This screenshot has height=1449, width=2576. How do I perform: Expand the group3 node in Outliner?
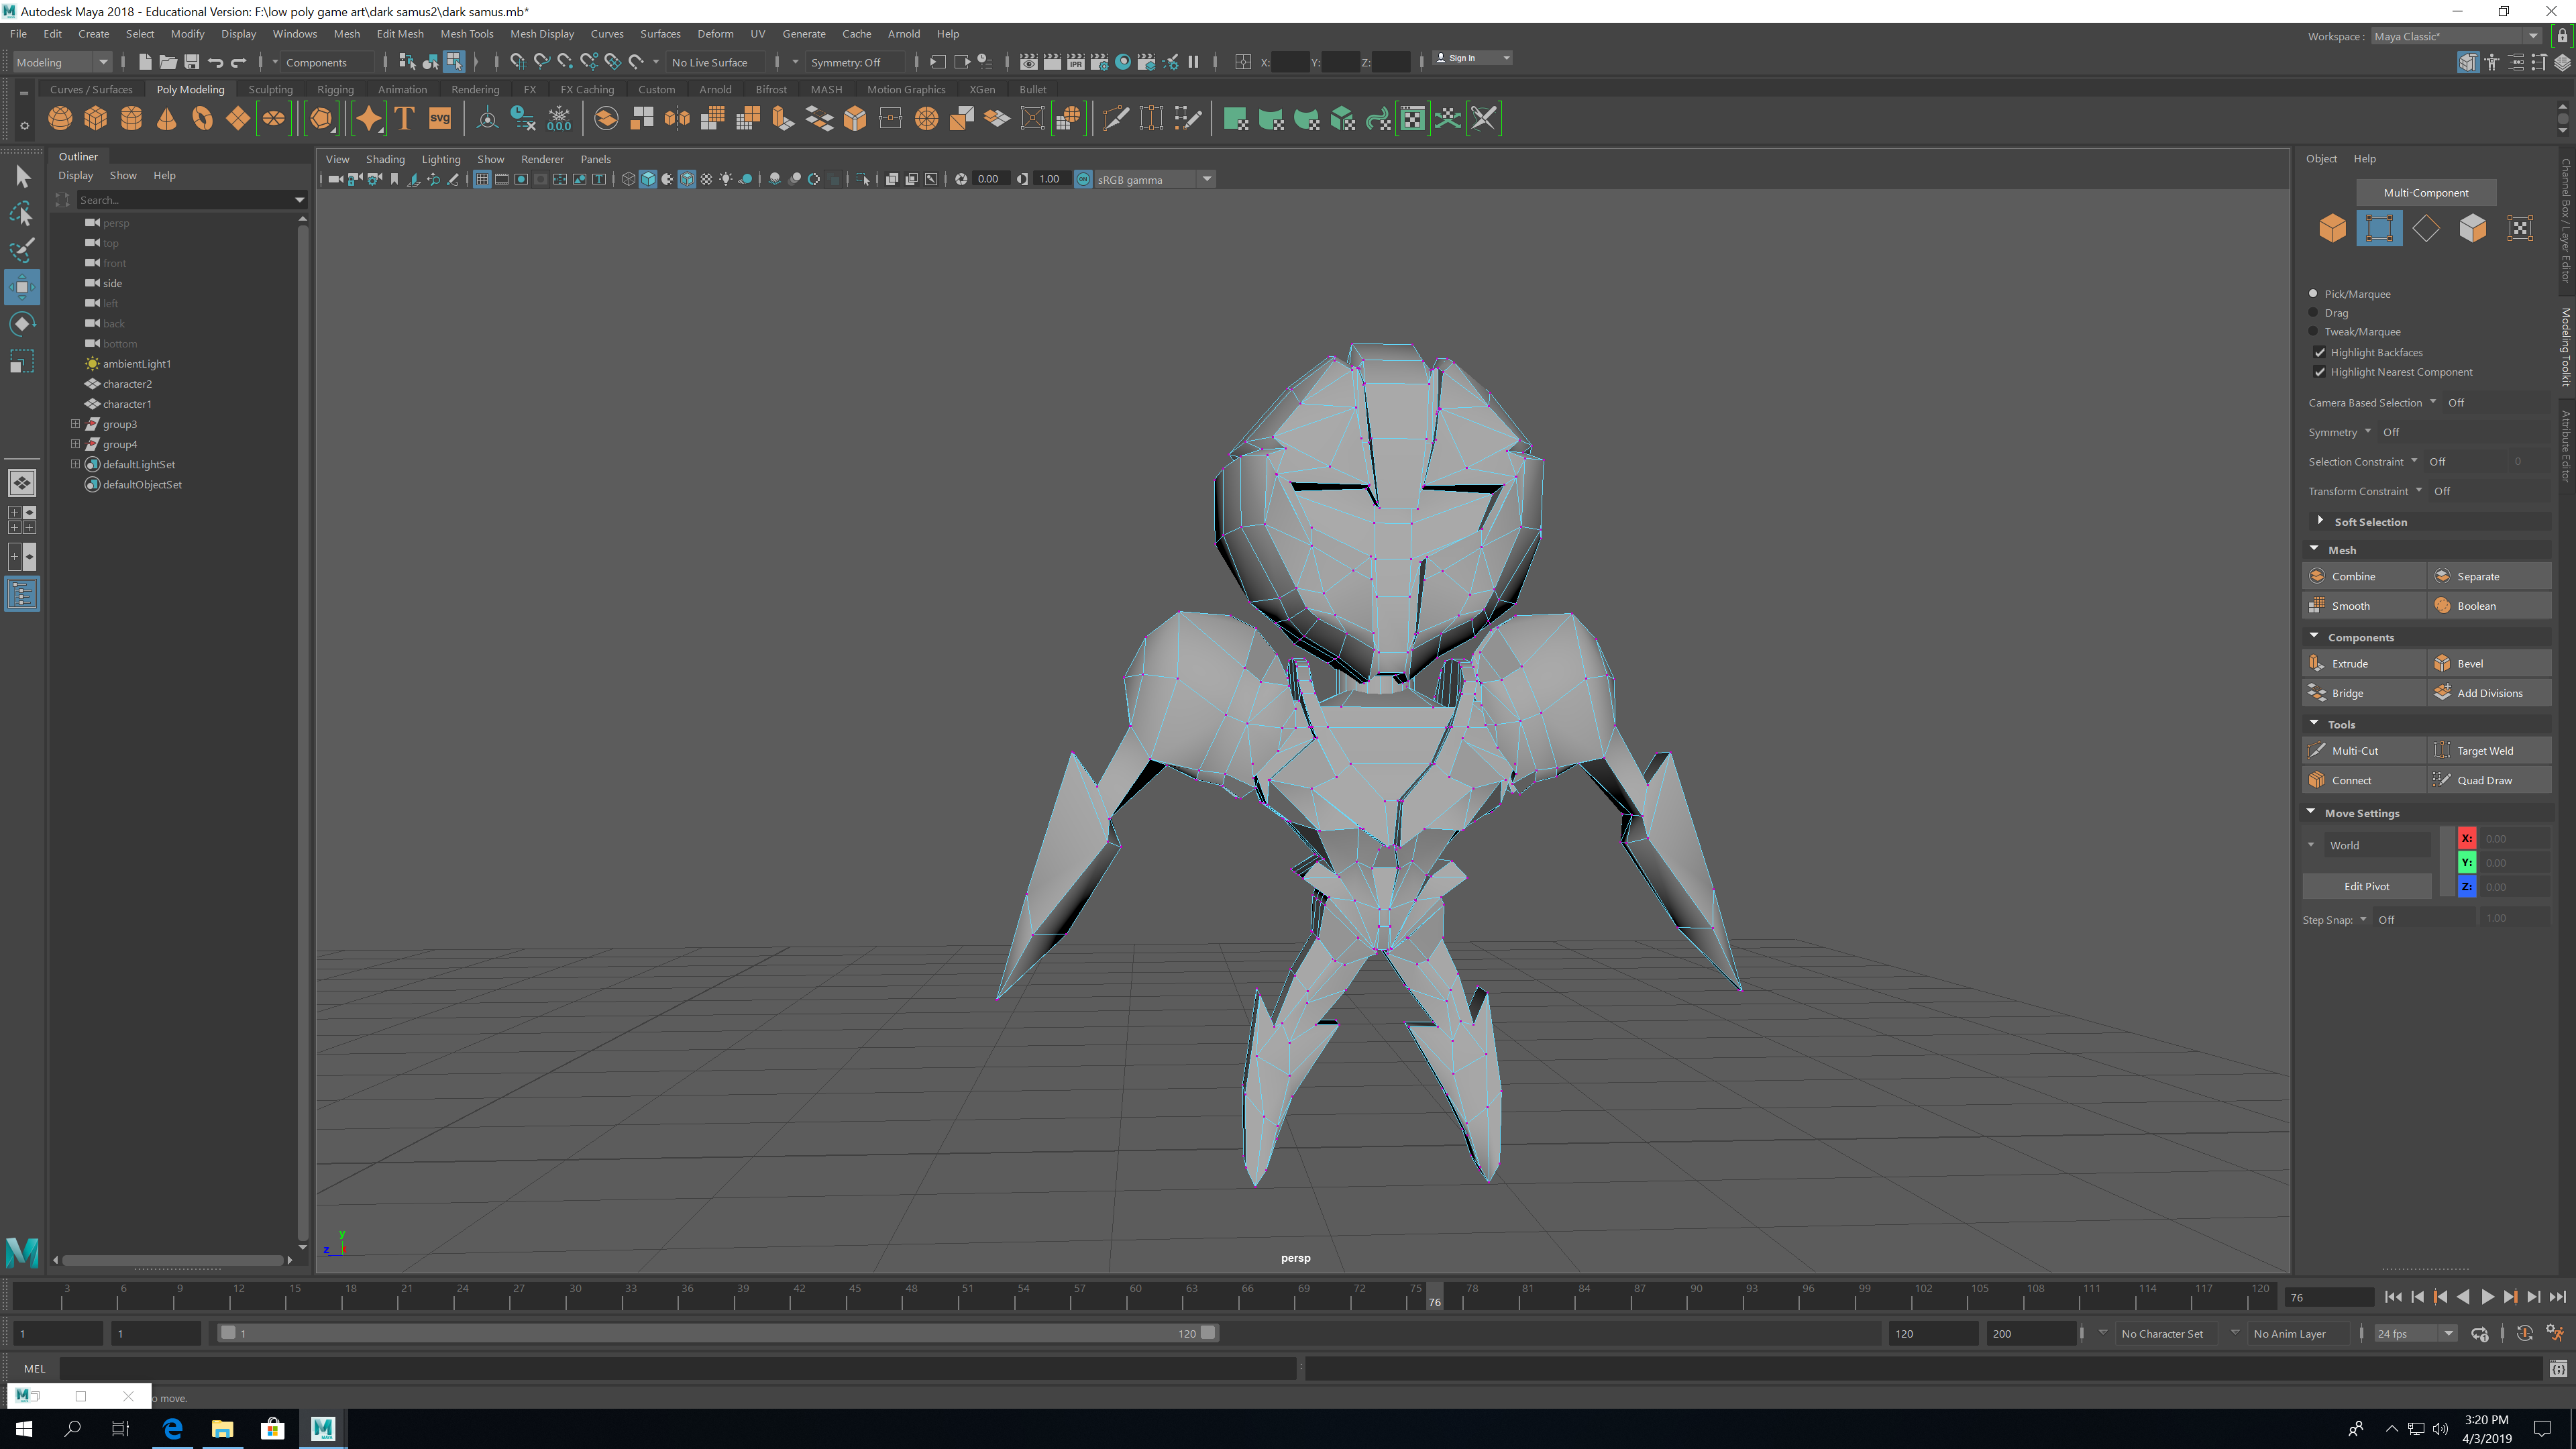75,424
